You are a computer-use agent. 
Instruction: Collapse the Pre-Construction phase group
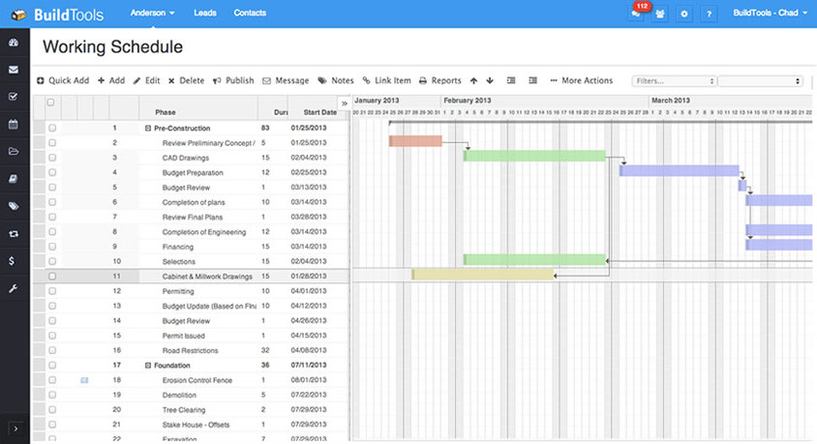tap(148, 128)
